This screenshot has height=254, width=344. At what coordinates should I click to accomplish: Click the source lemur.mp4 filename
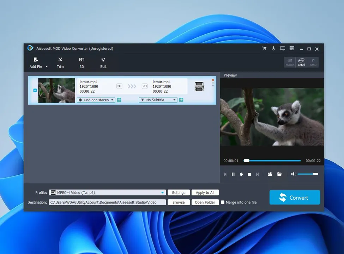click(89, 82)
